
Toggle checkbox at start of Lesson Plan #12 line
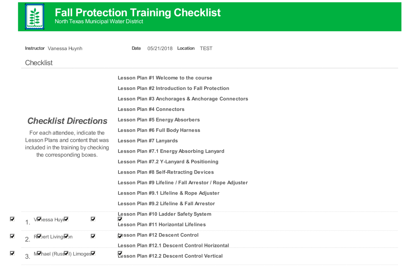click(120, 236)
